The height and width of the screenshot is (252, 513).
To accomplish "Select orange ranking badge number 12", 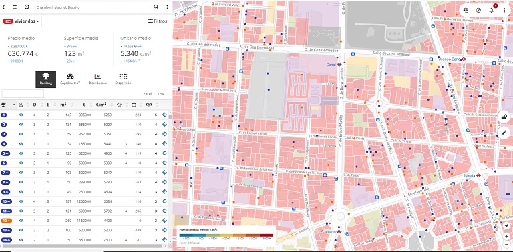I will pos(7,221).
